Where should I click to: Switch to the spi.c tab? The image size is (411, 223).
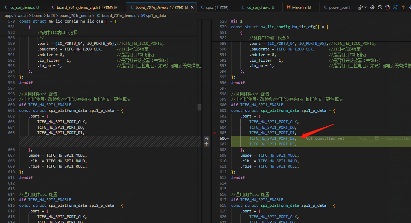(217, 7)
